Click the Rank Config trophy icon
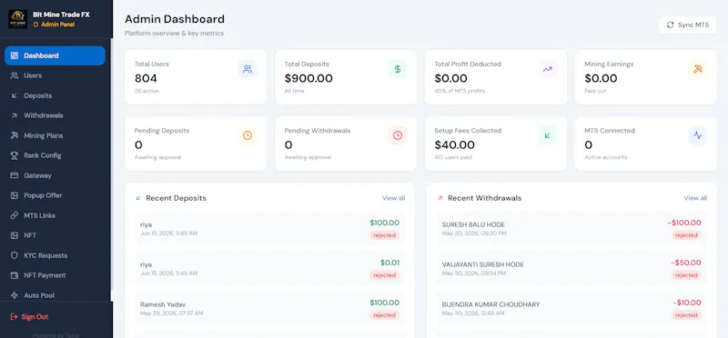728x338 pixels. point(15,155)
